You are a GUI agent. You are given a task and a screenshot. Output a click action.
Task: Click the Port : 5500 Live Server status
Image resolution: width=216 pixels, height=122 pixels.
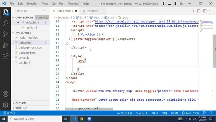[x=190, y=113]
